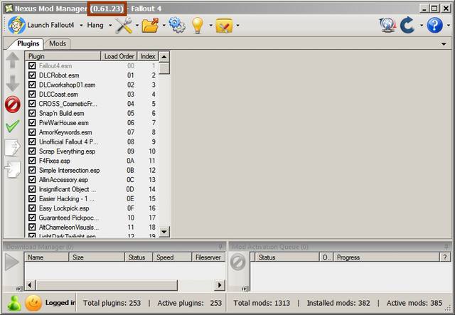Sort by the Index column header

148,56
